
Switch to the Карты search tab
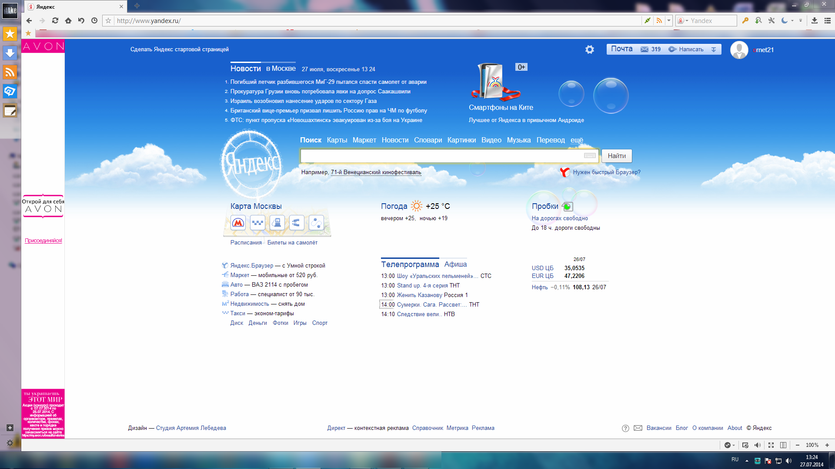(x=337, y=140)
